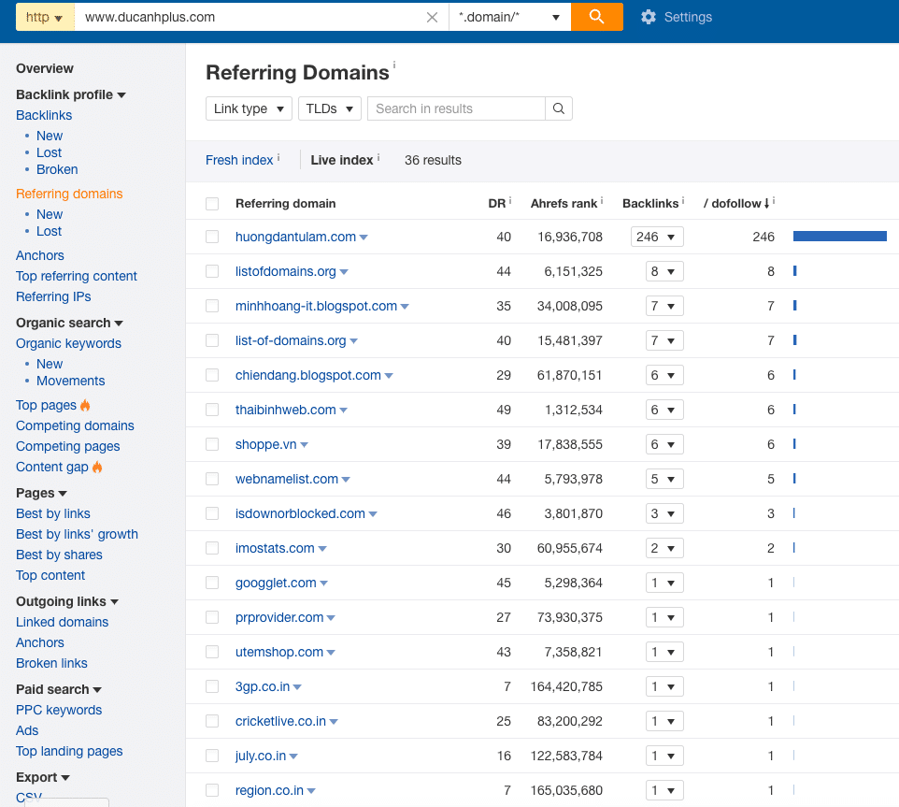Click the orange search magnifier button
The height and width of the screenshot is (807, 899).
[x=596, y=17]
